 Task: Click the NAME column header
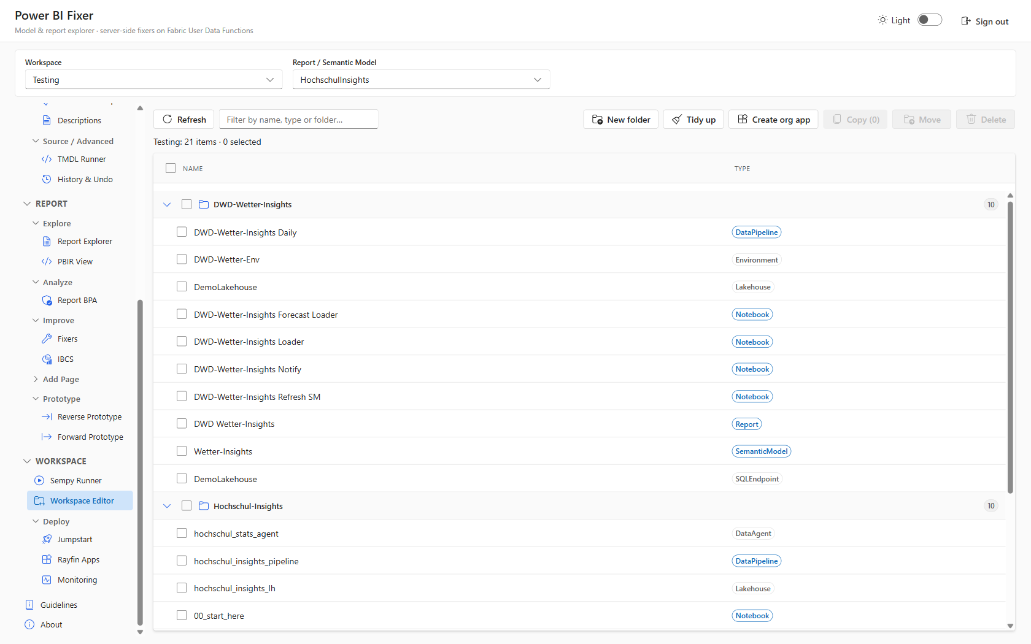(x=193, y=169)
